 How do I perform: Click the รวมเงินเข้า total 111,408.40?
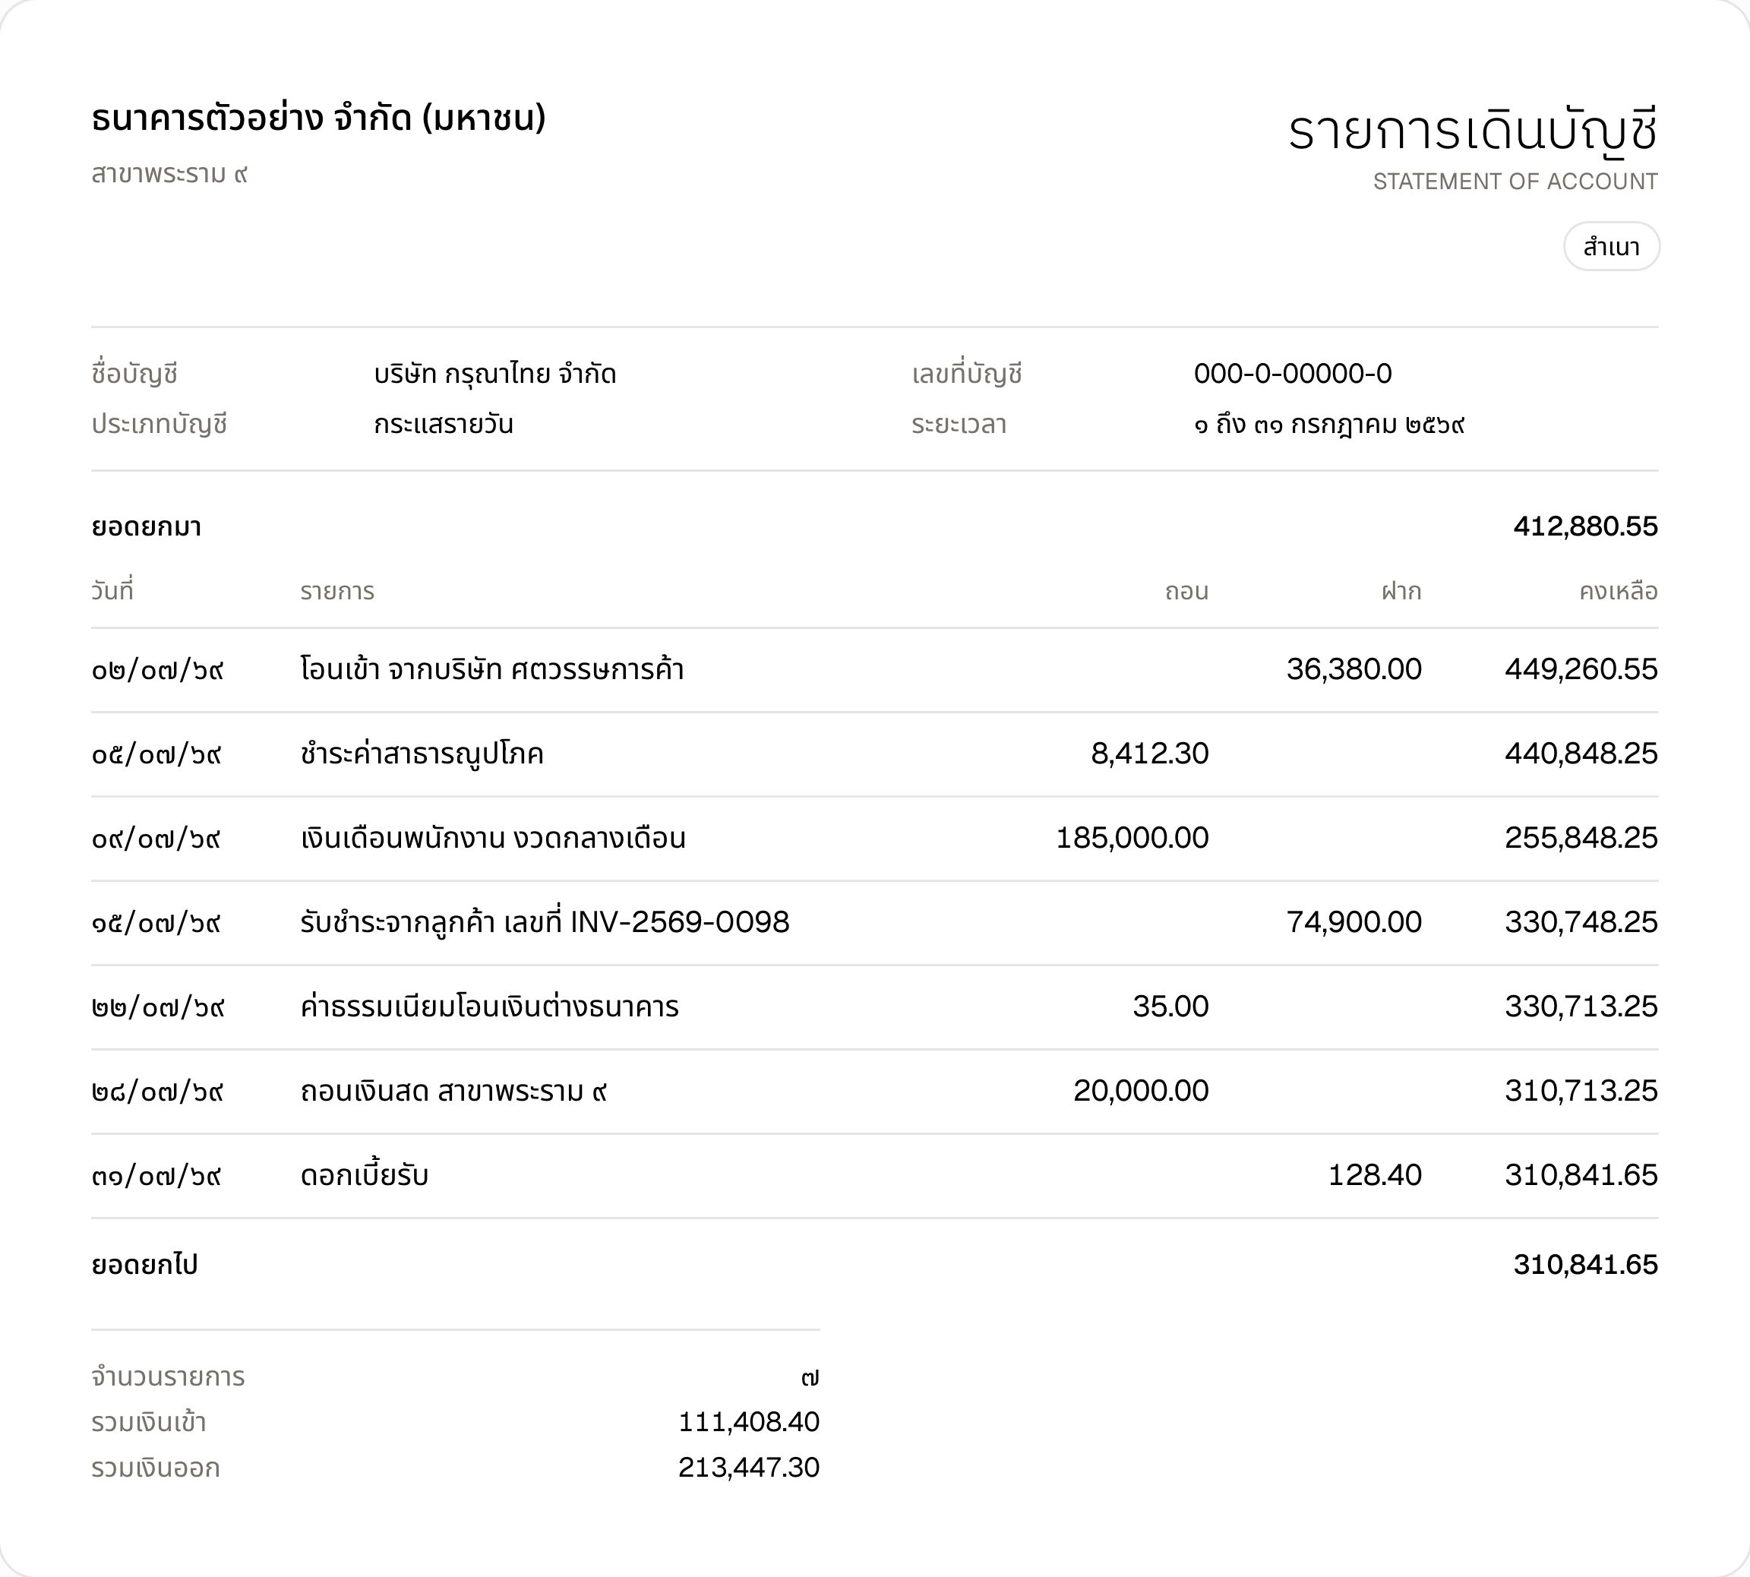748,1422
